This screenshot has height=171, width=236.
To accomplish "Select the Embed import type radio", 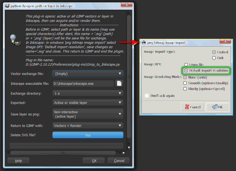I will pos(214,52).
